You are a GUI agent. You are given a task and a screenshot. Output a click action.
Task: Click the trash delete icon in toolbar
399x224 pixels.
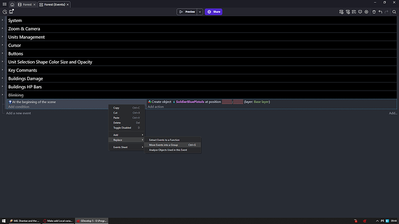(374, 12)
